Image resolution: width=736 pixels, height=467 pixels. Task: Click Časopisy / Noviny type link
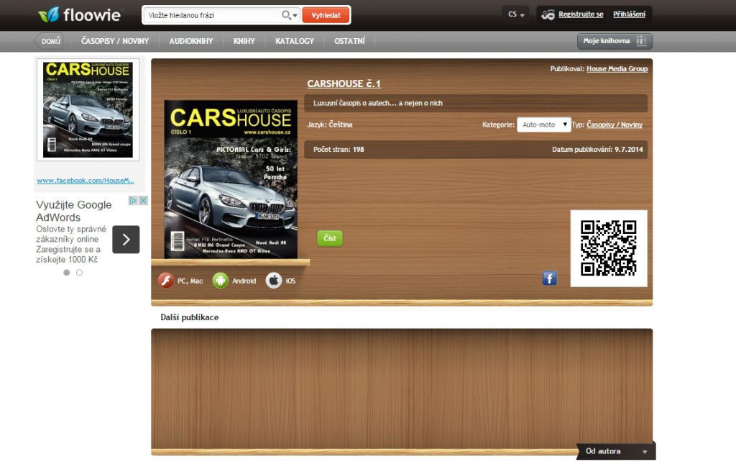(615, 124)
